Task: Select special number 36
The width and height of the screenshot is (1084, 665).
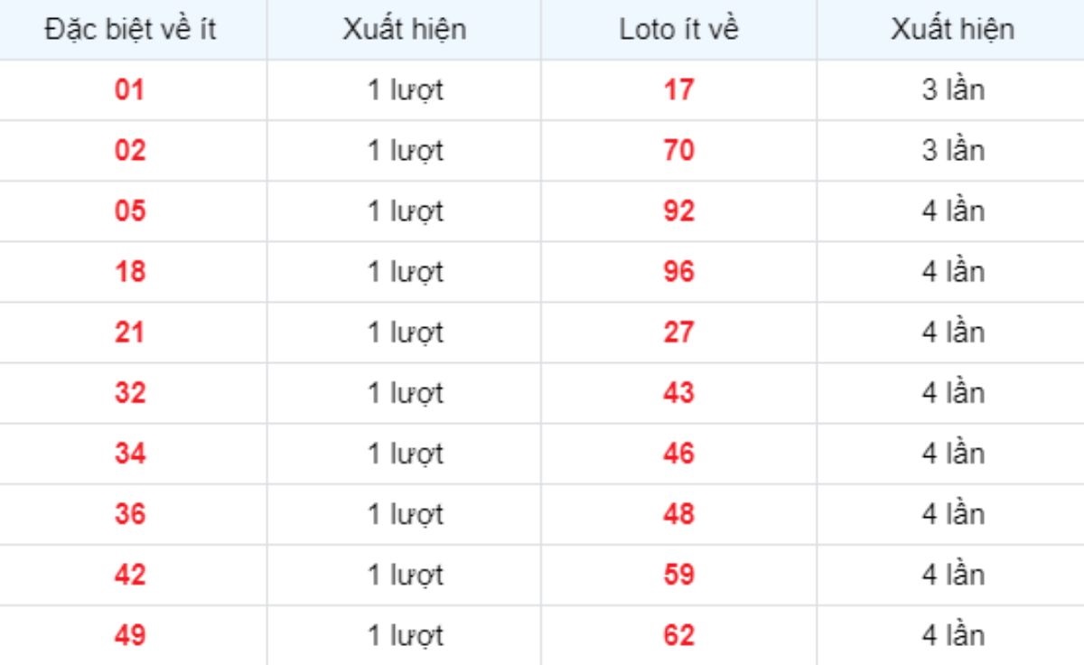Action: pos(130,514)
